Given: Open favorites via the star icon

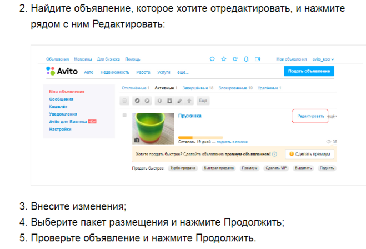Looking at the screenshot, I should coord(224,59).
